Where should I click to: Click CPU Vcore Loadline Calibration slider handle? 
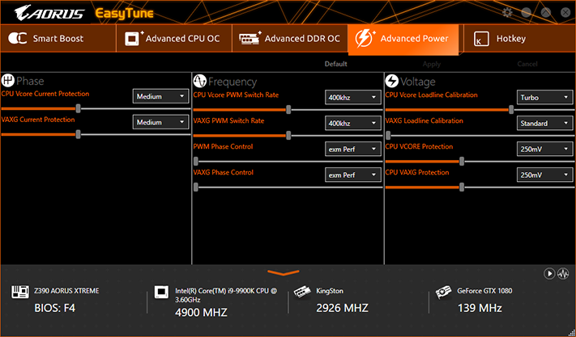pos(511,110)
